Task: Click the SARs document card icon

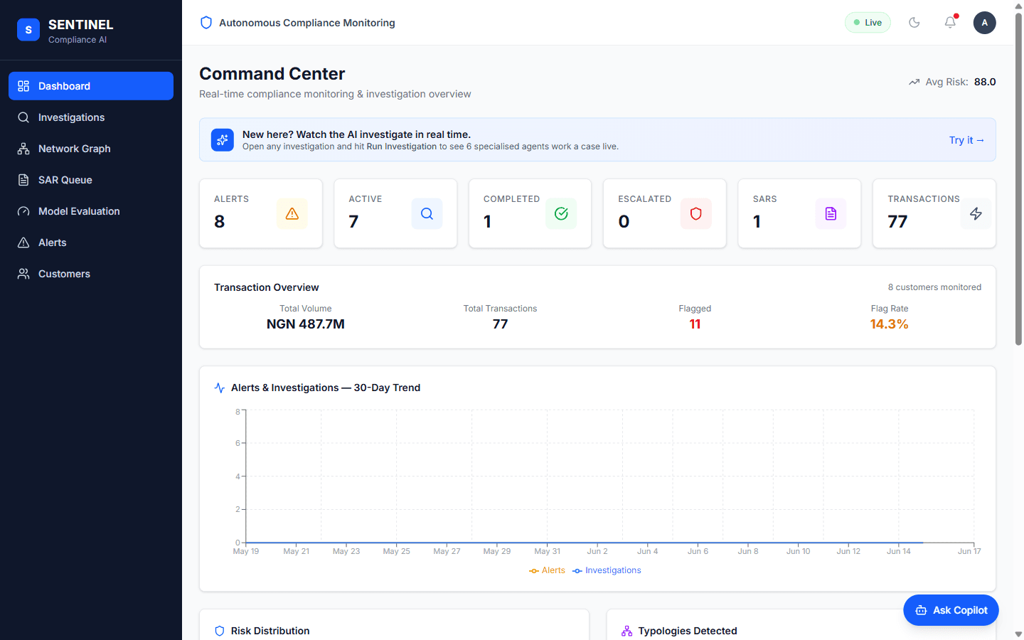Action: pos(831,213)
